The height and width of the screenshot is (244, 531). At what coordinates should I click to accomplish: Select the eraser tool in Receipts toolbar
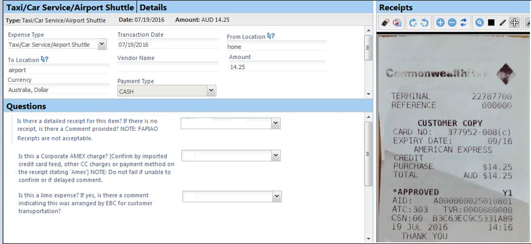tap(387, 23)
